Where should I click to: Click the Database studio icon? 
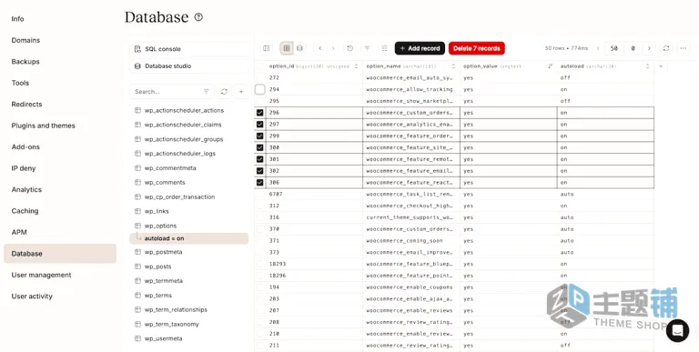(x=137, y=66)
